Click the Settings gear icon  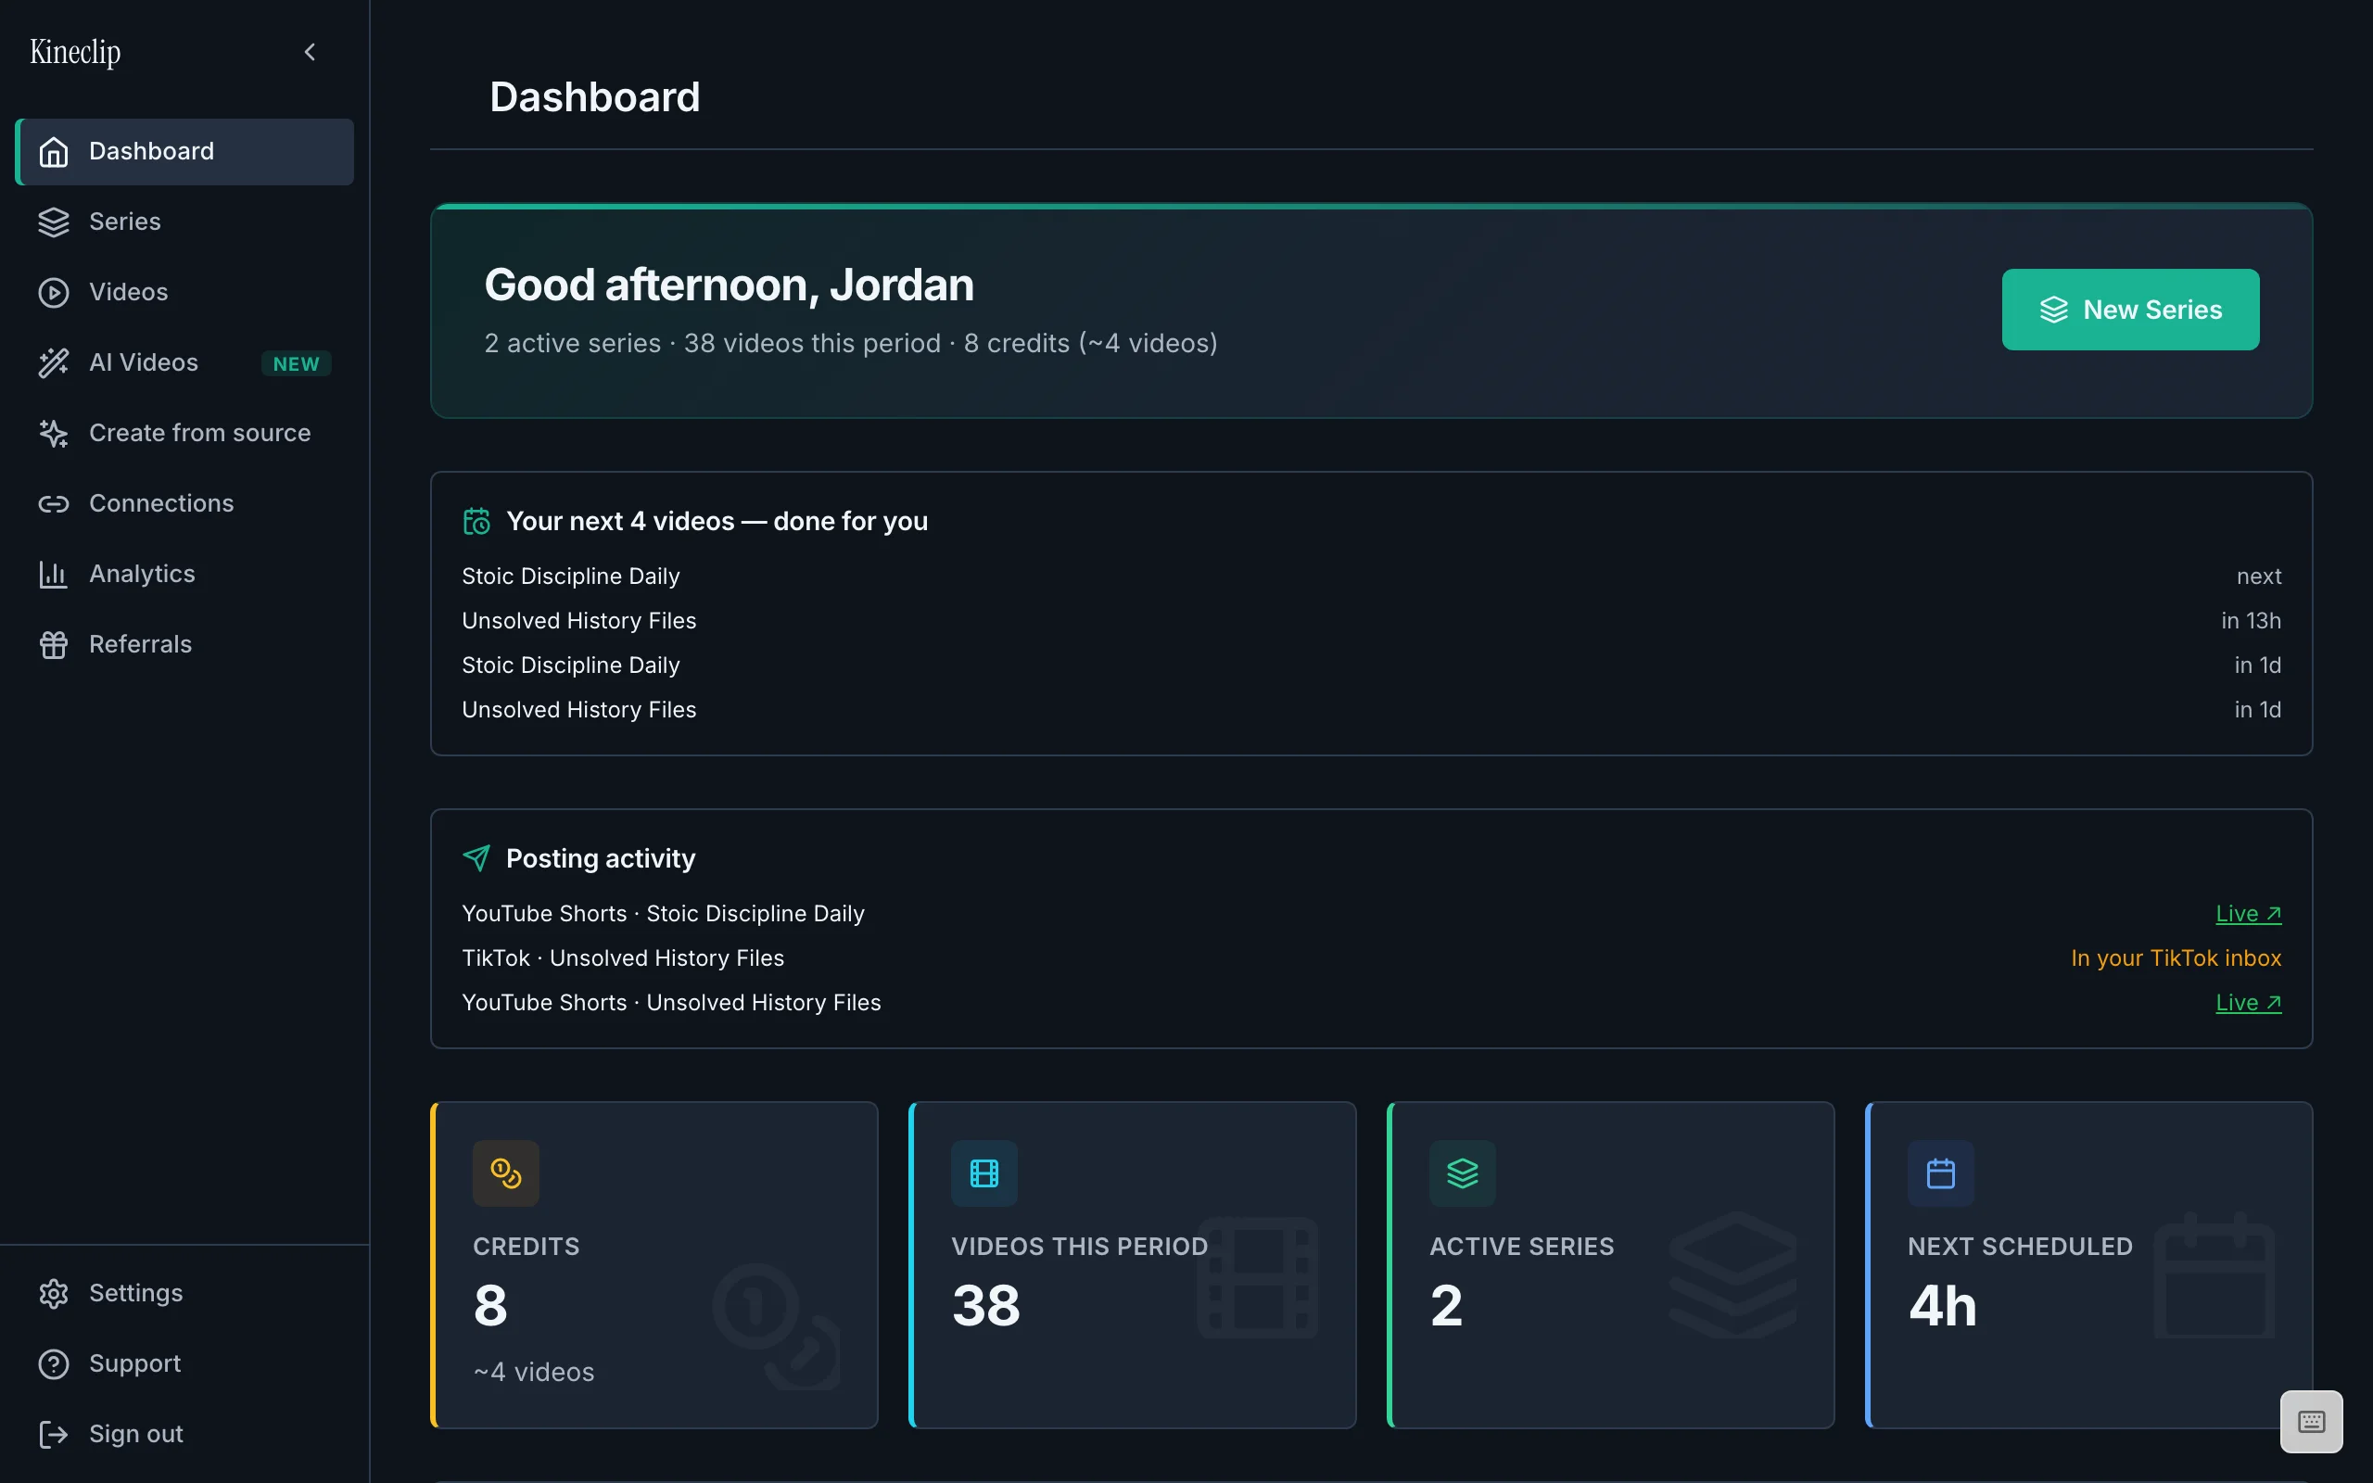54,1294
